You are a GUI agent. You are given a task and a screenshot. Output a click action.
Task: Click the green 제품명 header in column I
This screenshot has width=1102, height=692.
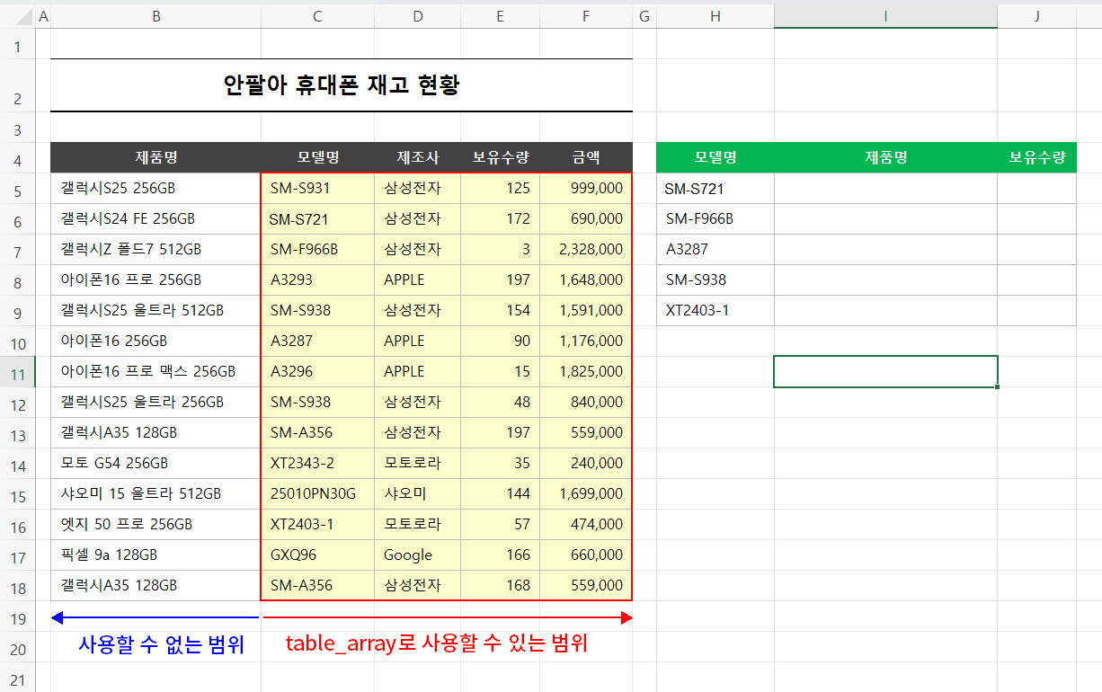(885, 158)
